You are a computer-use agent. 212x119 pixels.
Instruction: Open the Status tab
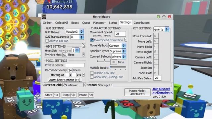click(x=113, y=23)
